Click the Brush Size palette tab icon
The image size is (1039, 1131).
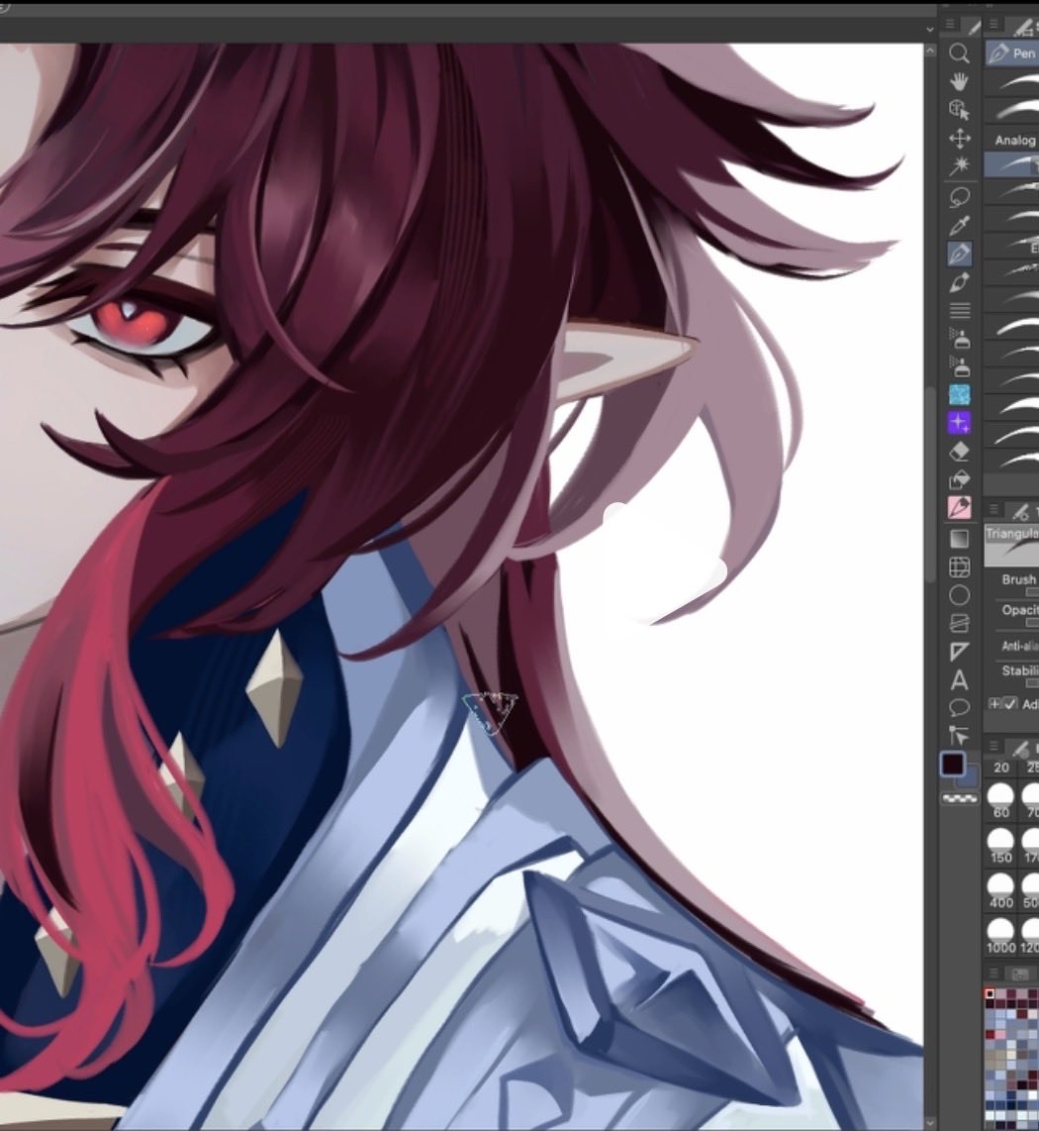click(x=1020, y=748)
